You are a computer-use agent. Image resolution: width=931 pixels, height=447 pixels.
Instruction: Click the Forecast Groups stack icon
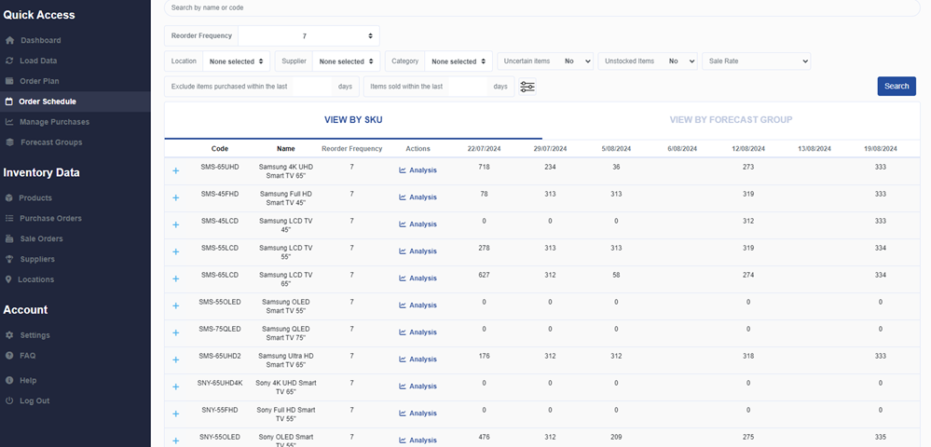coord(9,142)
